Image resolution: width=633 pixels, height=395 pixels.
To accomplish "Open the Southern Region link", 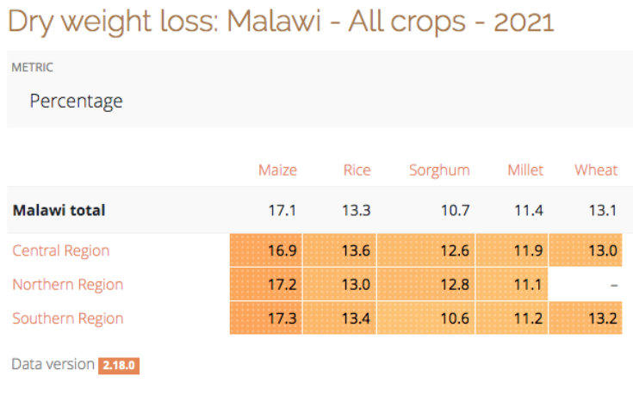I will click(67, 318).
